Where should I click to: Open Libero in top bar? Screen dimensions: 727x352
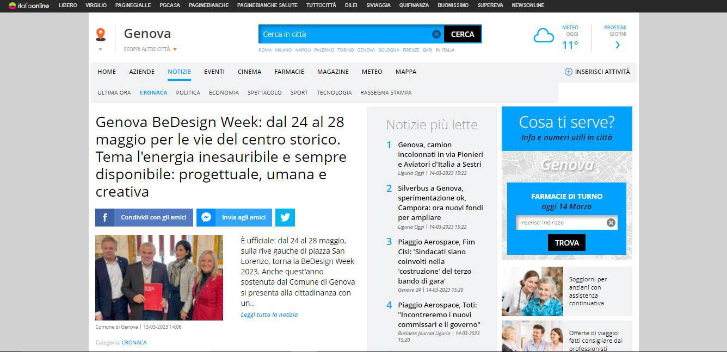click(68, 5)
